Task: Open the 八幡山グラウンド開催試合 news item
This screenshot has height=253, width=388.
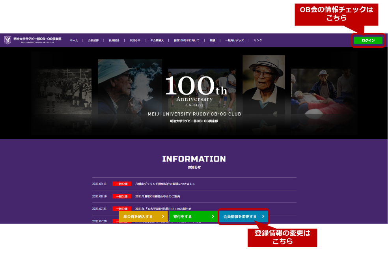Action: pos(165,184)
